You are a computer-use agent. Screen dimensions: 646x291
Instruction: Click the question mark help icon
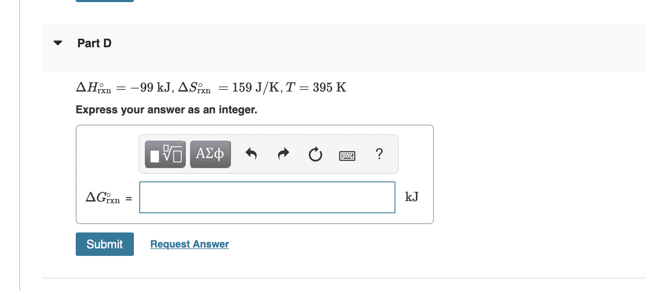click(x=379, y=154)
